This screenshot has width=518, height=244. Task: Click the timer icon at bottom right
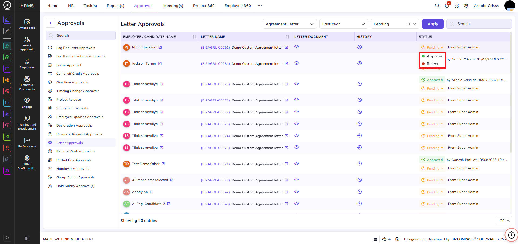click(x=511, y=235)
